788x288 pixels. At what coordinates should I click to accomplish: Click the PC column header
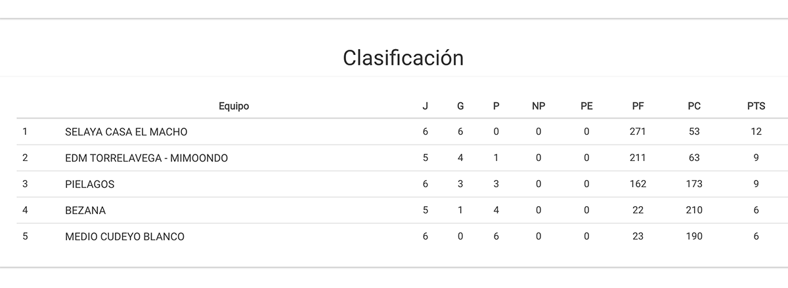(694, 106)
